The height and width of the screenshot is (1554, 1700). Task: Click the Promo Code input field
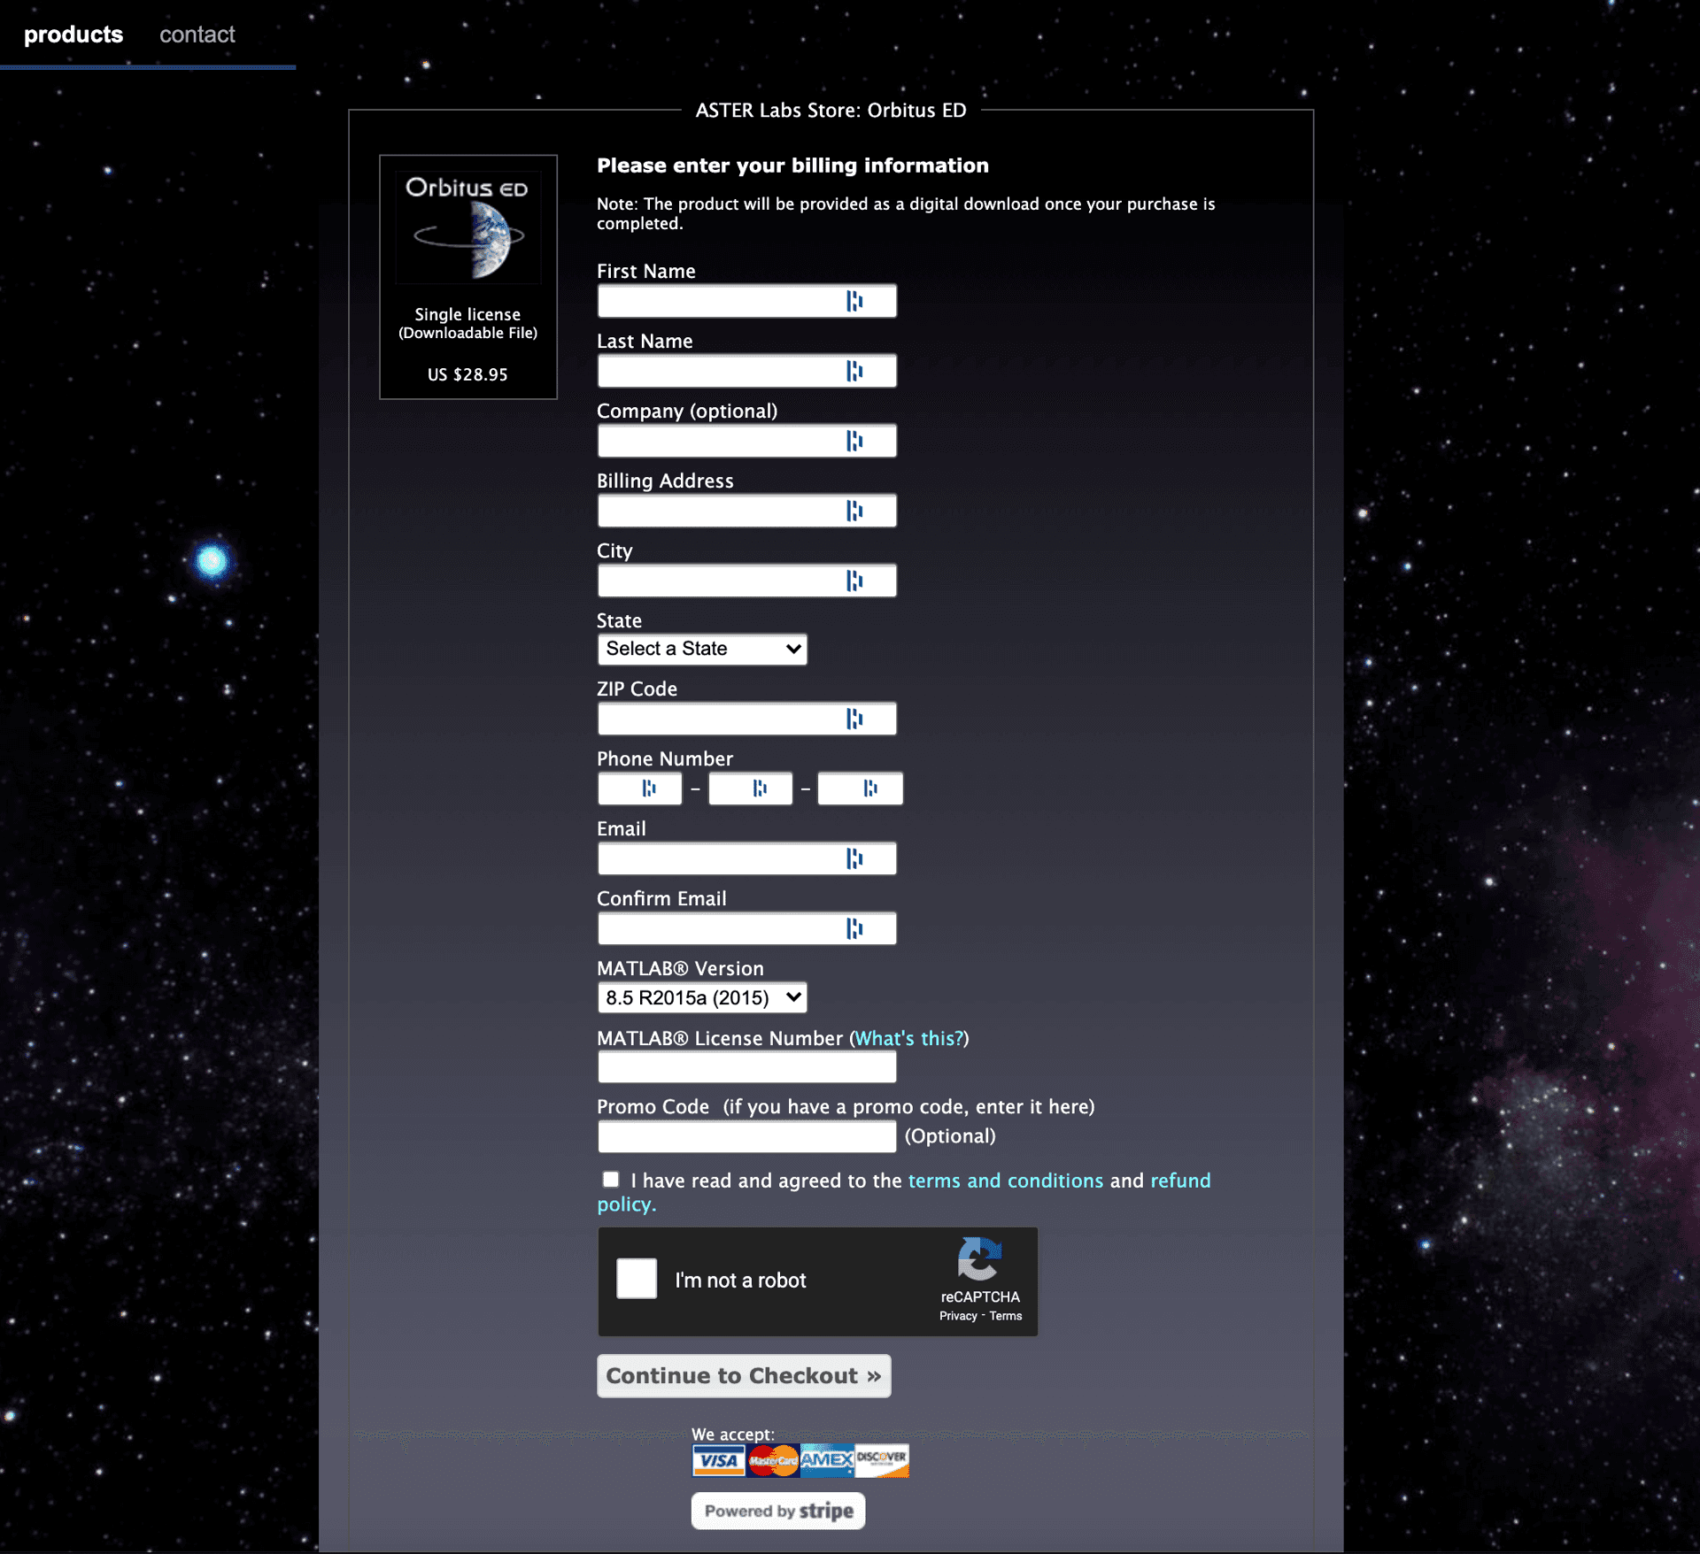point(746,1136)
